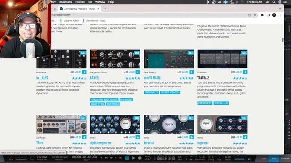291x163 pixels.
Task: Open Chrome side panel icon
Action: pyautogui.click(x=268, y=15)
